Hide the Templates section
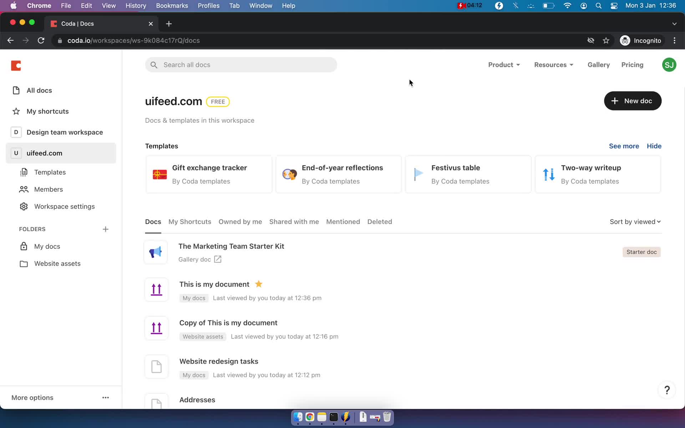This screenshot has width=685, height=428. 654,146
